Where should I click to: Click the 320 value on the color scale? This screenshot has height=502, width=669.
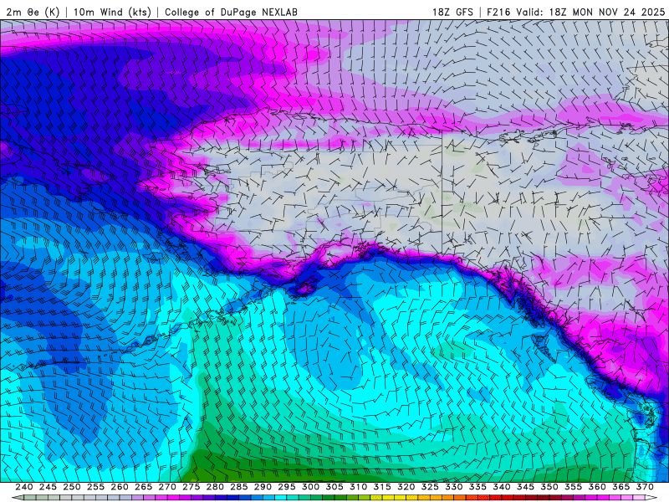(406, 487)
